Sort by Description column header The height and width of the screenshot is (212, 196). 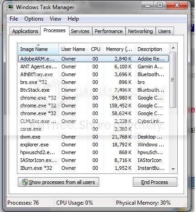(152, 49)
